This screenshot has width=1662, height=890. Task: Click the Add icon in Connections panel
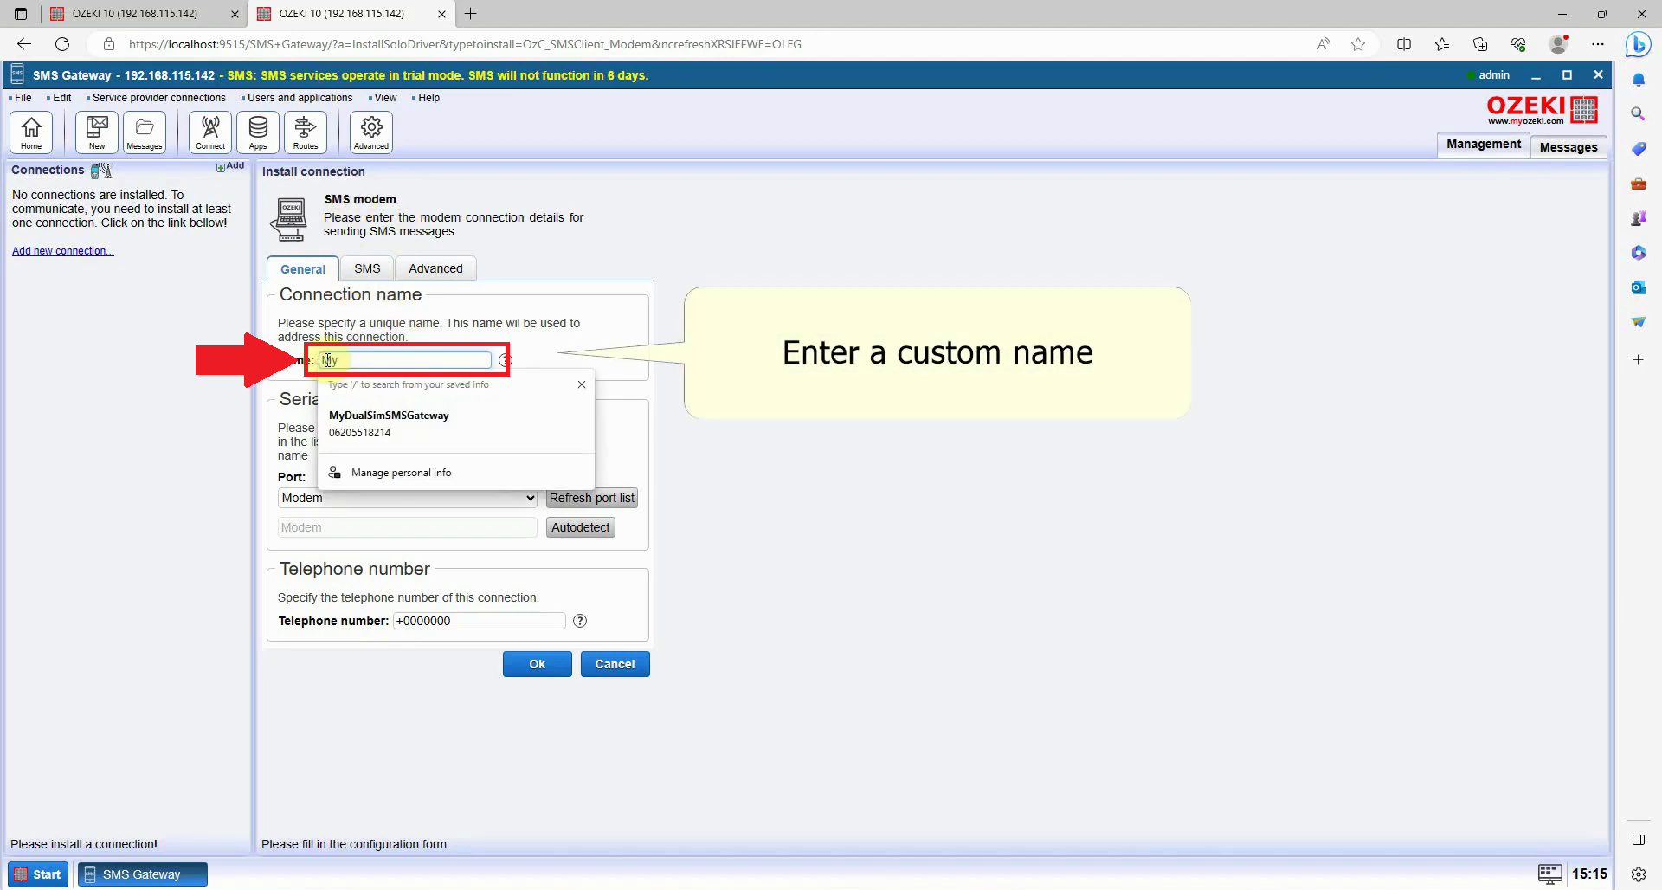(x=230, y=166)
